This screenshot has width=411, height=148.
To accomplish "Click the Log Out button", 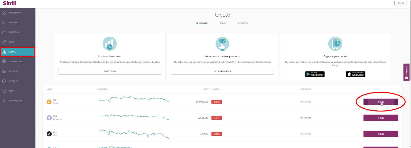I will click(400, 3).
